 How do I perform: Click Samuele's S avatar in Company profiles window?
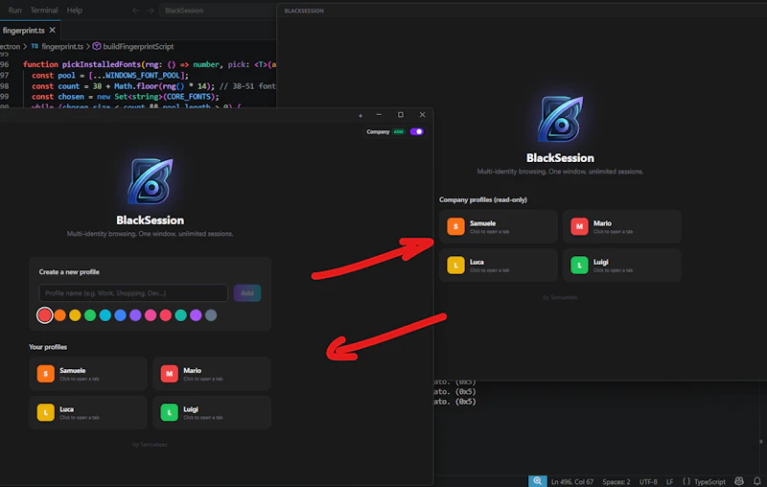(455, 226)
